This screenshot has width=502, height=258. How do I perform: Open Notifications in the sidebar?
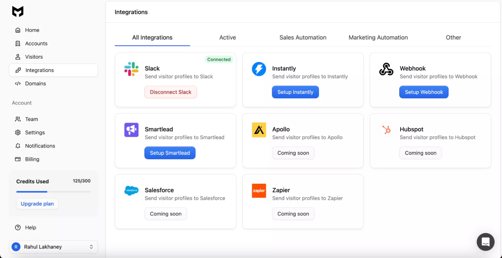pos(40,146)
